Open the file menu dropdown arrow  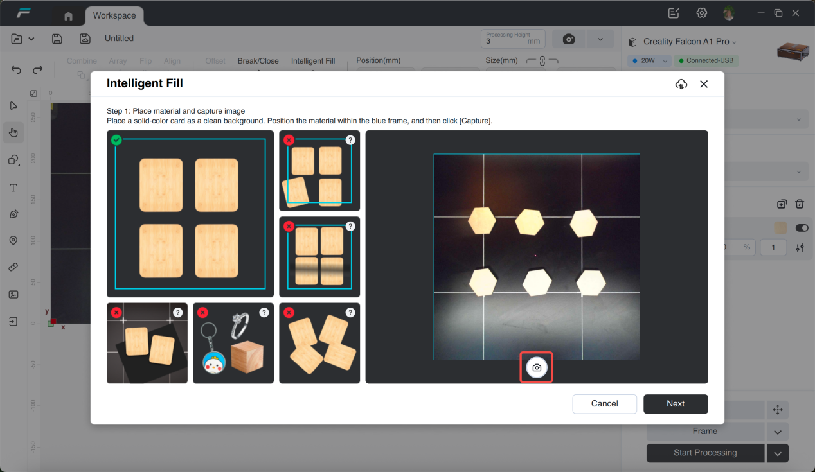tap(31, 39)
